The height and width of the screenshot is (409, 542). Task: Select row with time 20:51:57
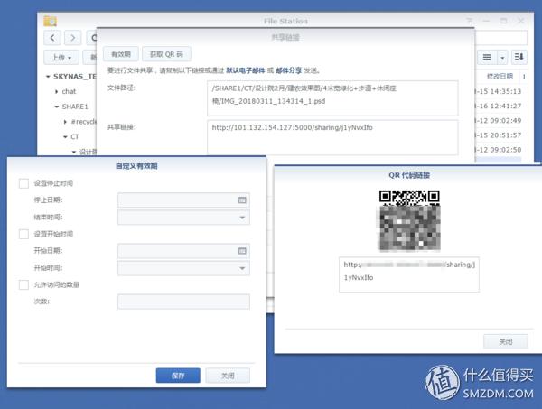[x=498, y=135]
